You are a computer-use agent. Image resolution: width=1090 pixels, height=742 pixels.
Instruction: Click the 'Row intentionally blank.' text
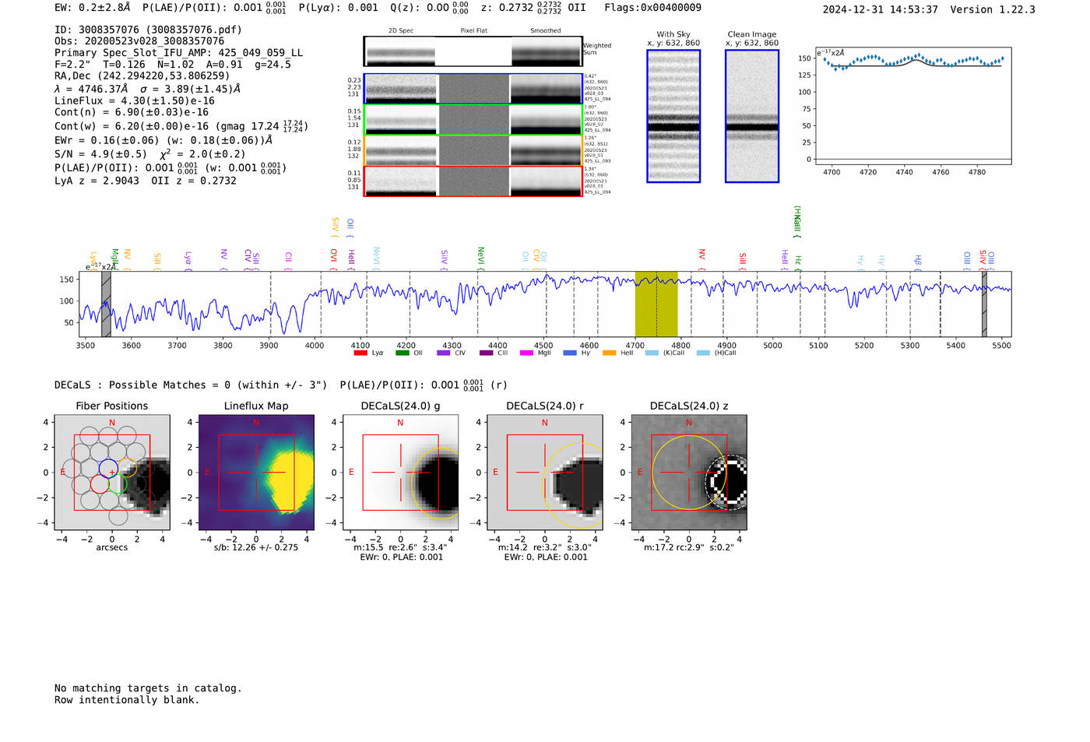(127, 700)
